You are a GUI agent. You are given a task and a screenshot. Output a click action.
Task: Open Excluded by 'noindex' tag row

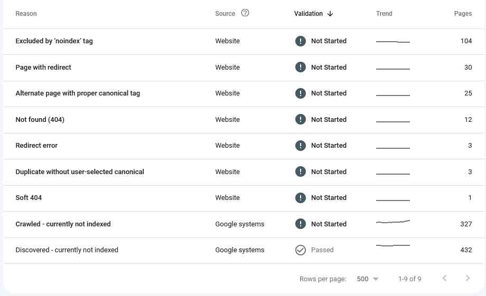tap(244, 41)
